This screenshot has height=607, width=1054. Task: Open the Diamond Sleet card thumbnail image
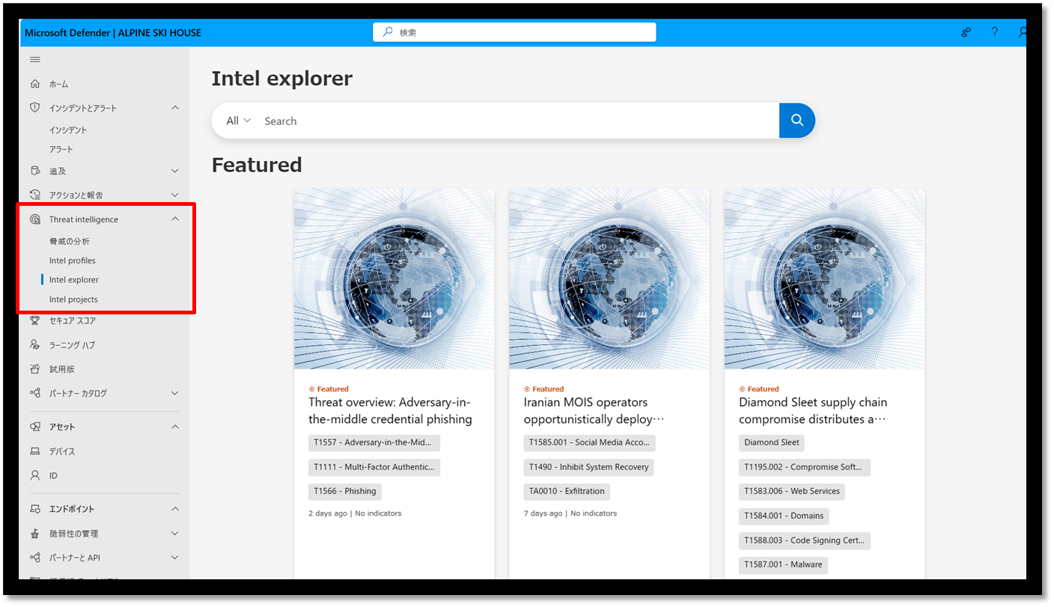click(825, 278)
